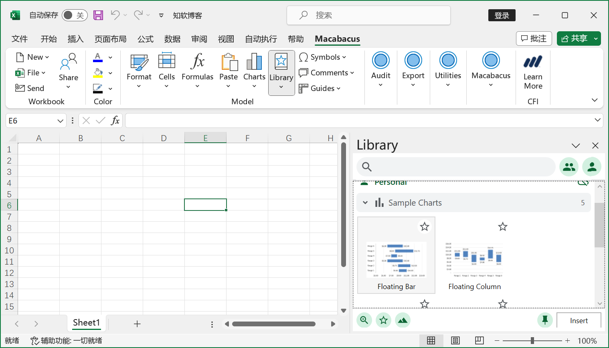Open the Symbols dropdown
Screen dimensions: 609x348
[x=323, y=57]
